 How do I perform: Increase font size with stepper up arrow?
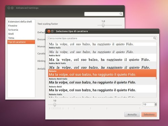(x=156, y=104)
